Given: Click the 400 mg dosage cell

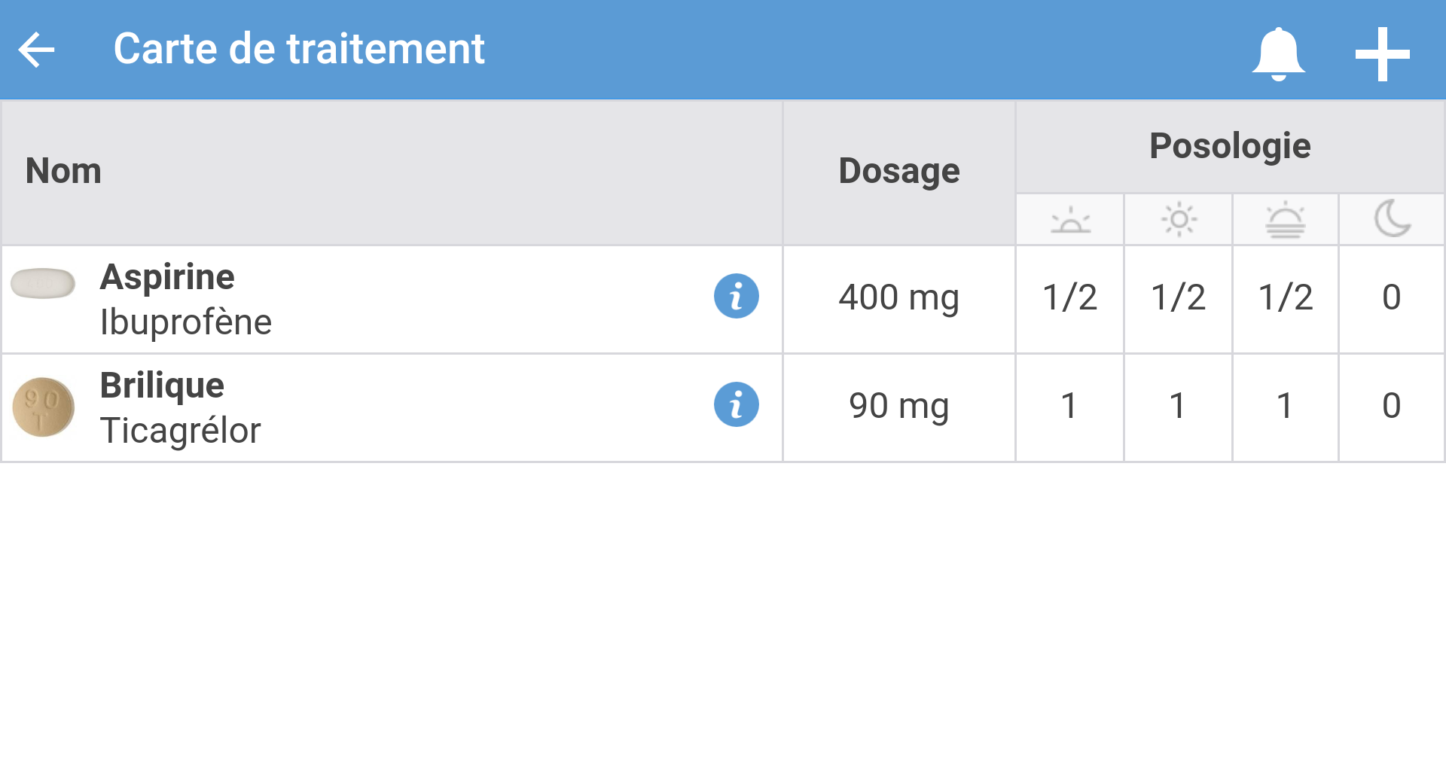Looking at the screenshot, I should click(x=898, y=297).
